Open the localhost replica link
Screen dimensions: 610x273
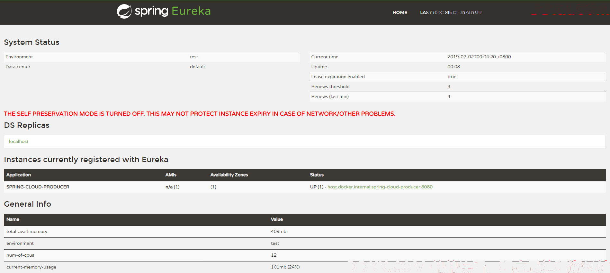(19, 141)
